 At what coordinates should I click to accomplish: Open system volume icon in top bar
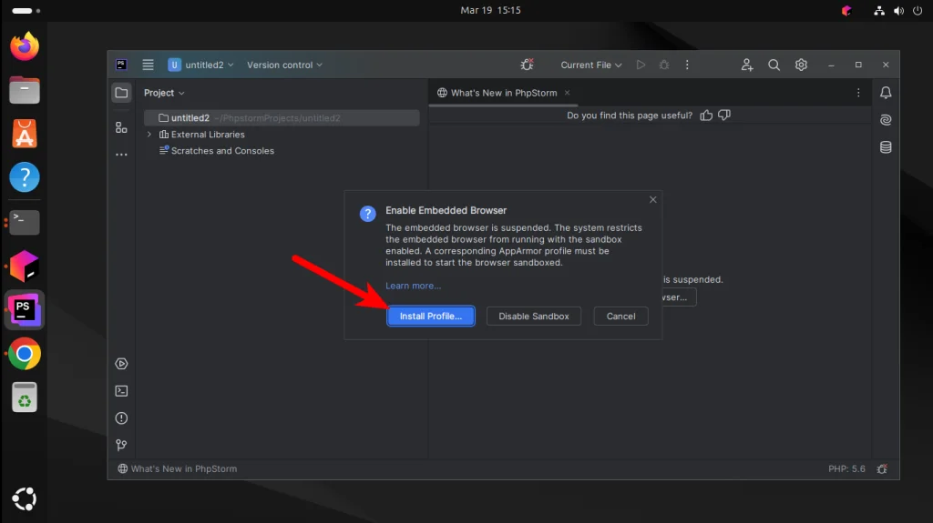point(898,11)
